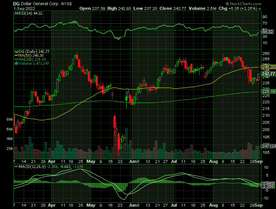Screen dimensions: 276x209
Task: Click the 44.32 RSI value tag on right axis
Action: pyautogui.click(x=267, y=32)
